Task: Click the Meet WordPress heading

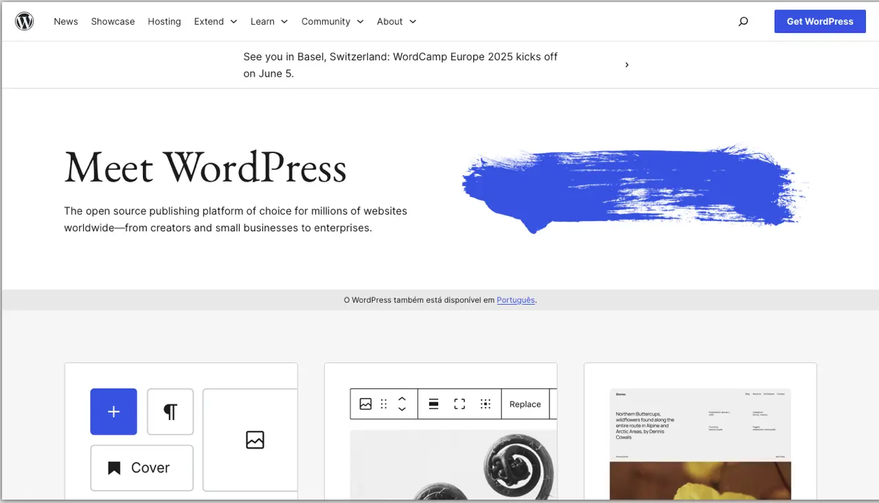Action: point(205,167)
